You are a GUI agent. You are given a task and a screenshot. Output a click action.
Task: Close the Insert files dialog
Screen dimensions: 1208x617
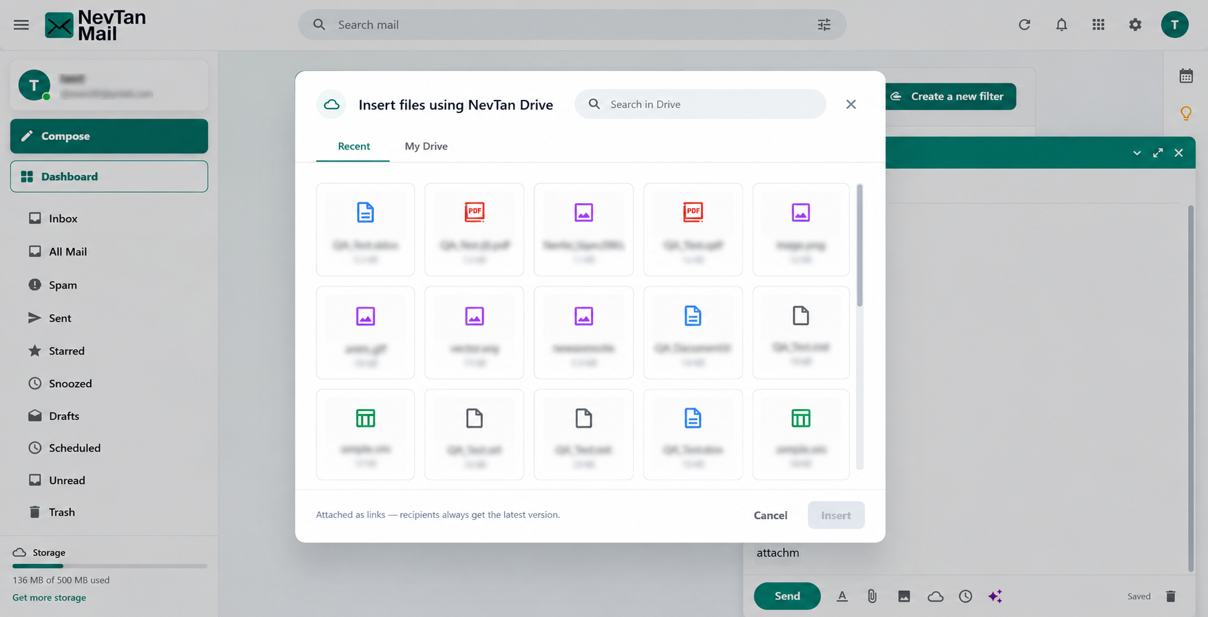(851, 104)
